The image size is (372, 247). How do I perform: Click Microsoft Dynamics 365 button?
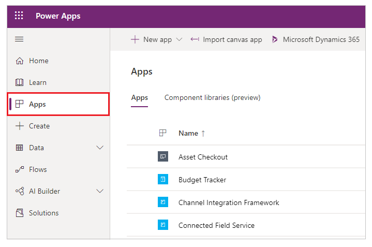316,39
